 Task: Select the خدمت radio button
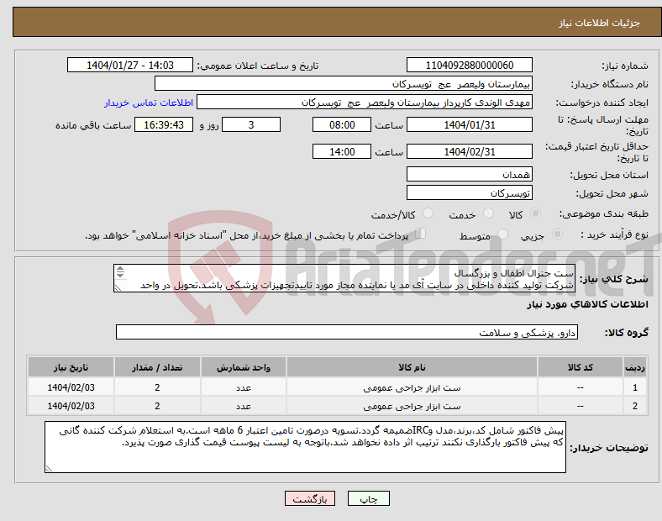(488, 213)
